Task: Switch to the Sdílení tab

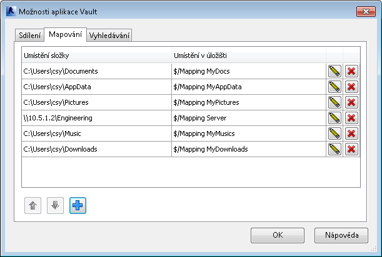Action: coord(29,36)
